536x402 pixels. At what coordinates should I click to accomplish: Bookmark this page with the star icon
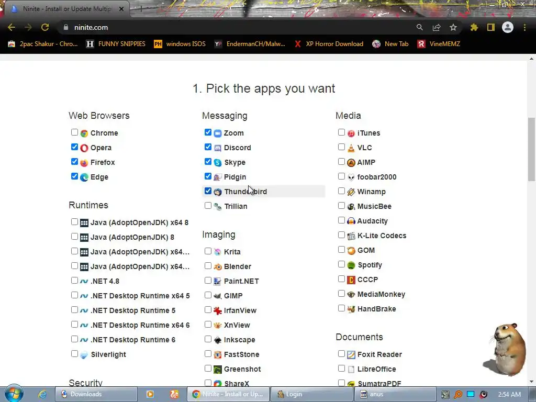(453, 27)
